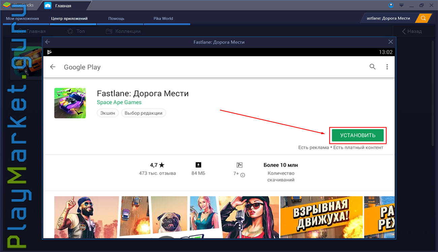438x252 pixels.
Task: Restore the BlueStacks window size
Action: point(421,5)
